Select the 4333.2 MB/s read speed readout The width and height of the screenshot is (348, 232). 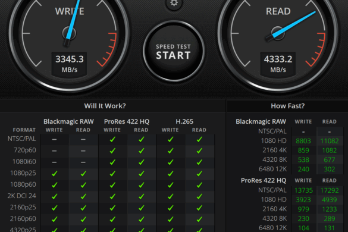pyautogui.click(x=278, y=64)
